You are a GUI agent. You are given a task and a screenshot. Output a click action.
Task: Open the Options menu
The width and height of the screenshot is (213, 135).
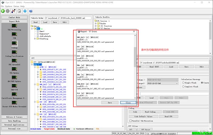click(9, 6)
